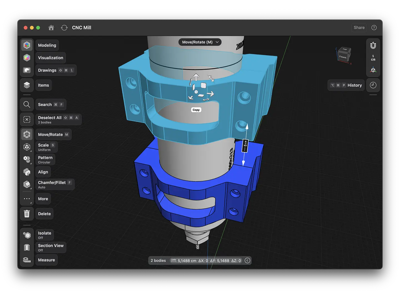This screenshot has width=400, height=300.
Task: Click the Delete label
Action: pos(44,214)
